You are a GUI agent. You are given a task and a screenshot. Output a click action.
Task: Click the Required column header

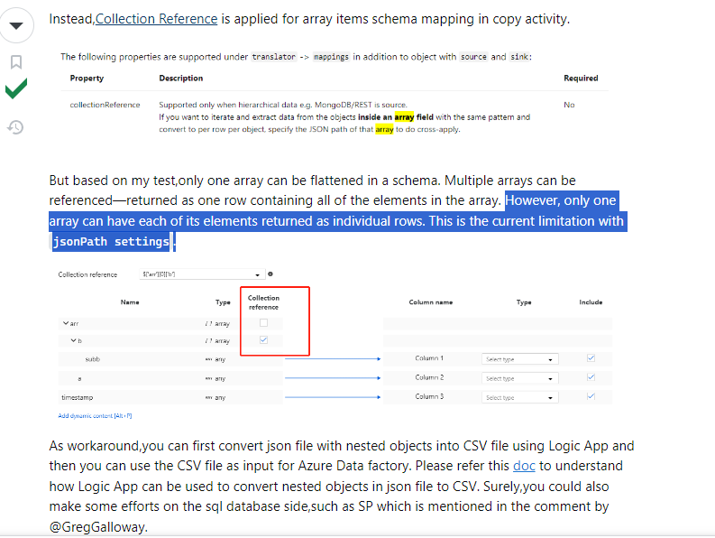click(x=581, y=79)
